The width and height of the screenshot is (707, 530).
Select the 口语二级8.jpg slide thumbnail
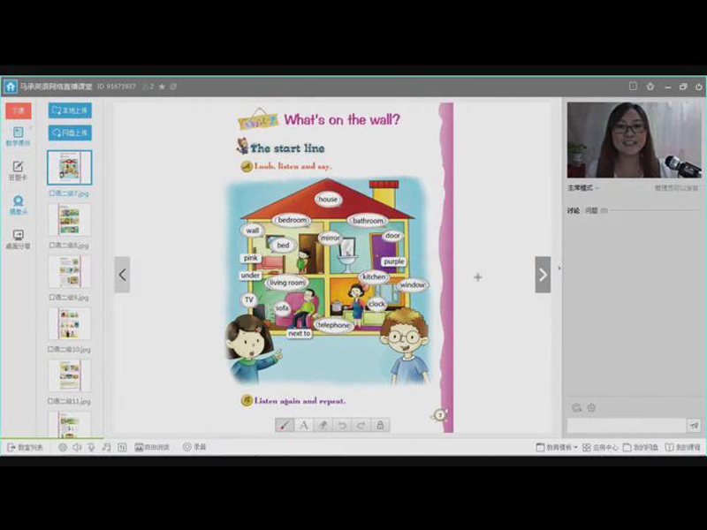tap(69, 220)
